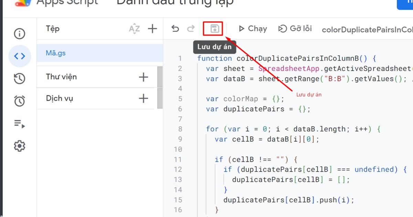Open the Mã.gs file tab
The height and width of the screenshot is (217, 413).
click(x=55, y=53)
